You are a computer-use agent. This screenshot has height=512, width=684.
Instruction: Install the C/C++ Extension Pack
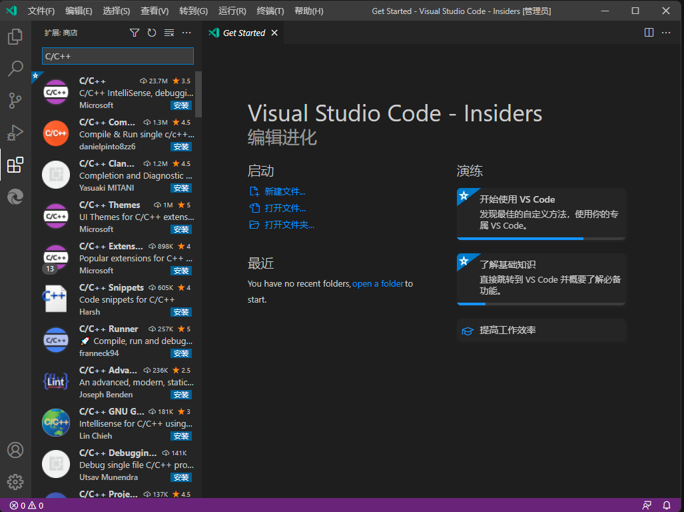[x=181, y=271]
